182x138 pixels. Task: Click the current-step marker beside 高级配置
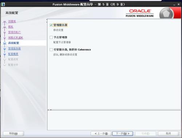click(x=5, y=43)
